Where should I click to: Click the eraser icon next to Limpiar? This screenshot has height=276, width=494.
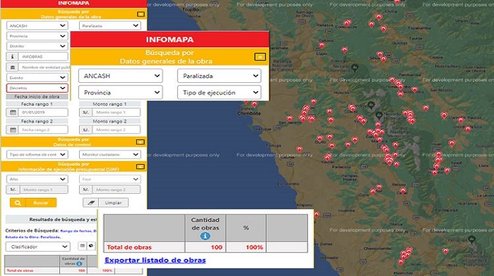[x=91, y=203]
